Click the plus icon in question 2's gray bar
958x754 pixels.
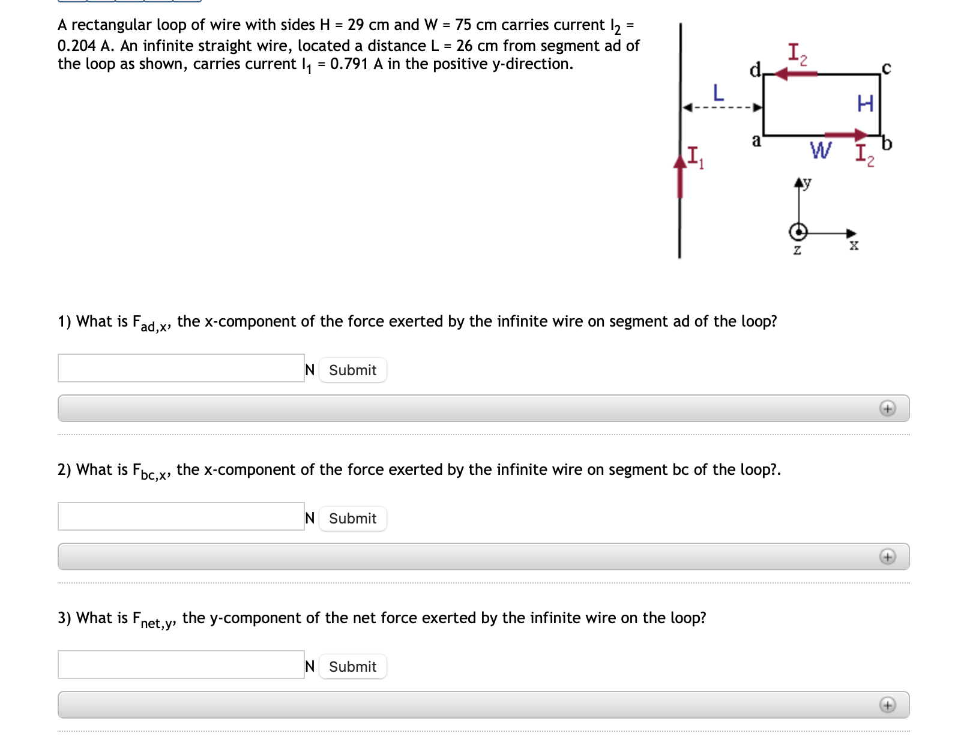click(889, 557)
